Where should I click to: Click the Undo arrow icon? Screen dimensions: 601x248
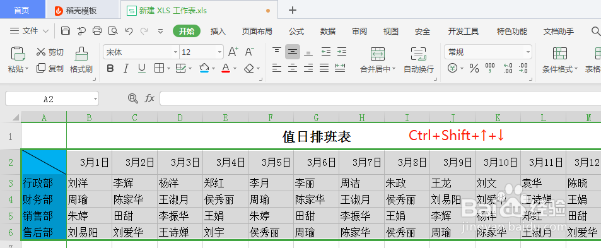(129, 31)
